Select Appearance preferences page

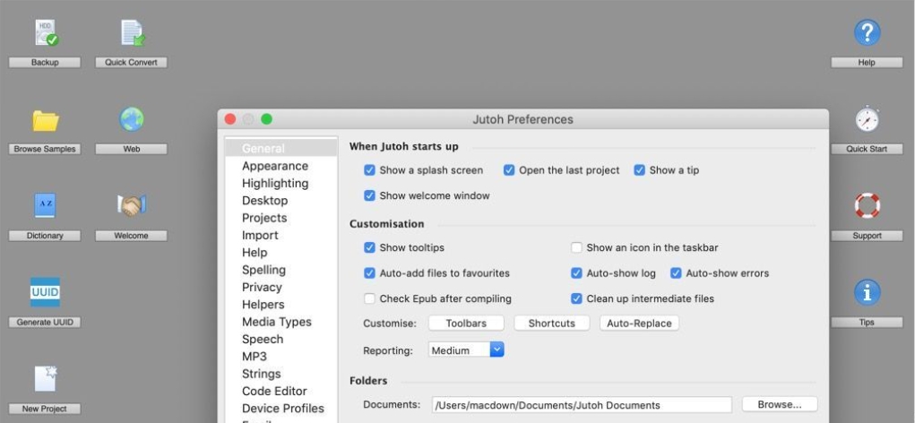click(281, 167)
